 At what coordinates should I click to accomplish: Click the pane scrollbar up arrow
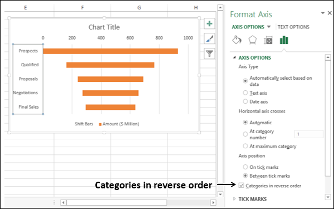pos(328,57)
